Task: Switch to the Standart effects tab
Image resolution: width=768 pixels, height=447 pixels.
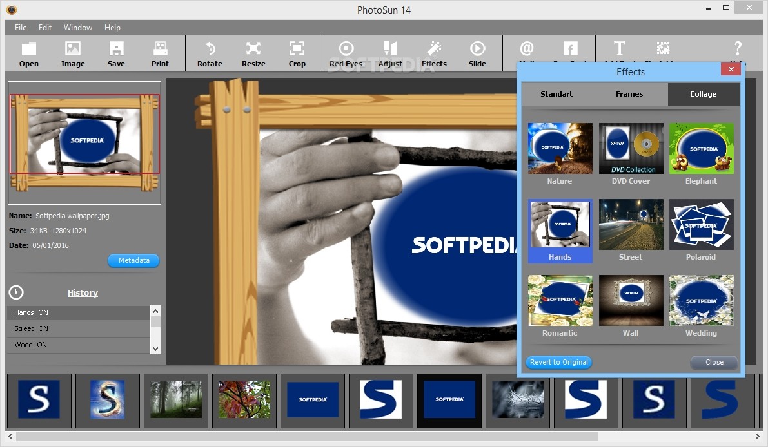Action: coord(556,94)
